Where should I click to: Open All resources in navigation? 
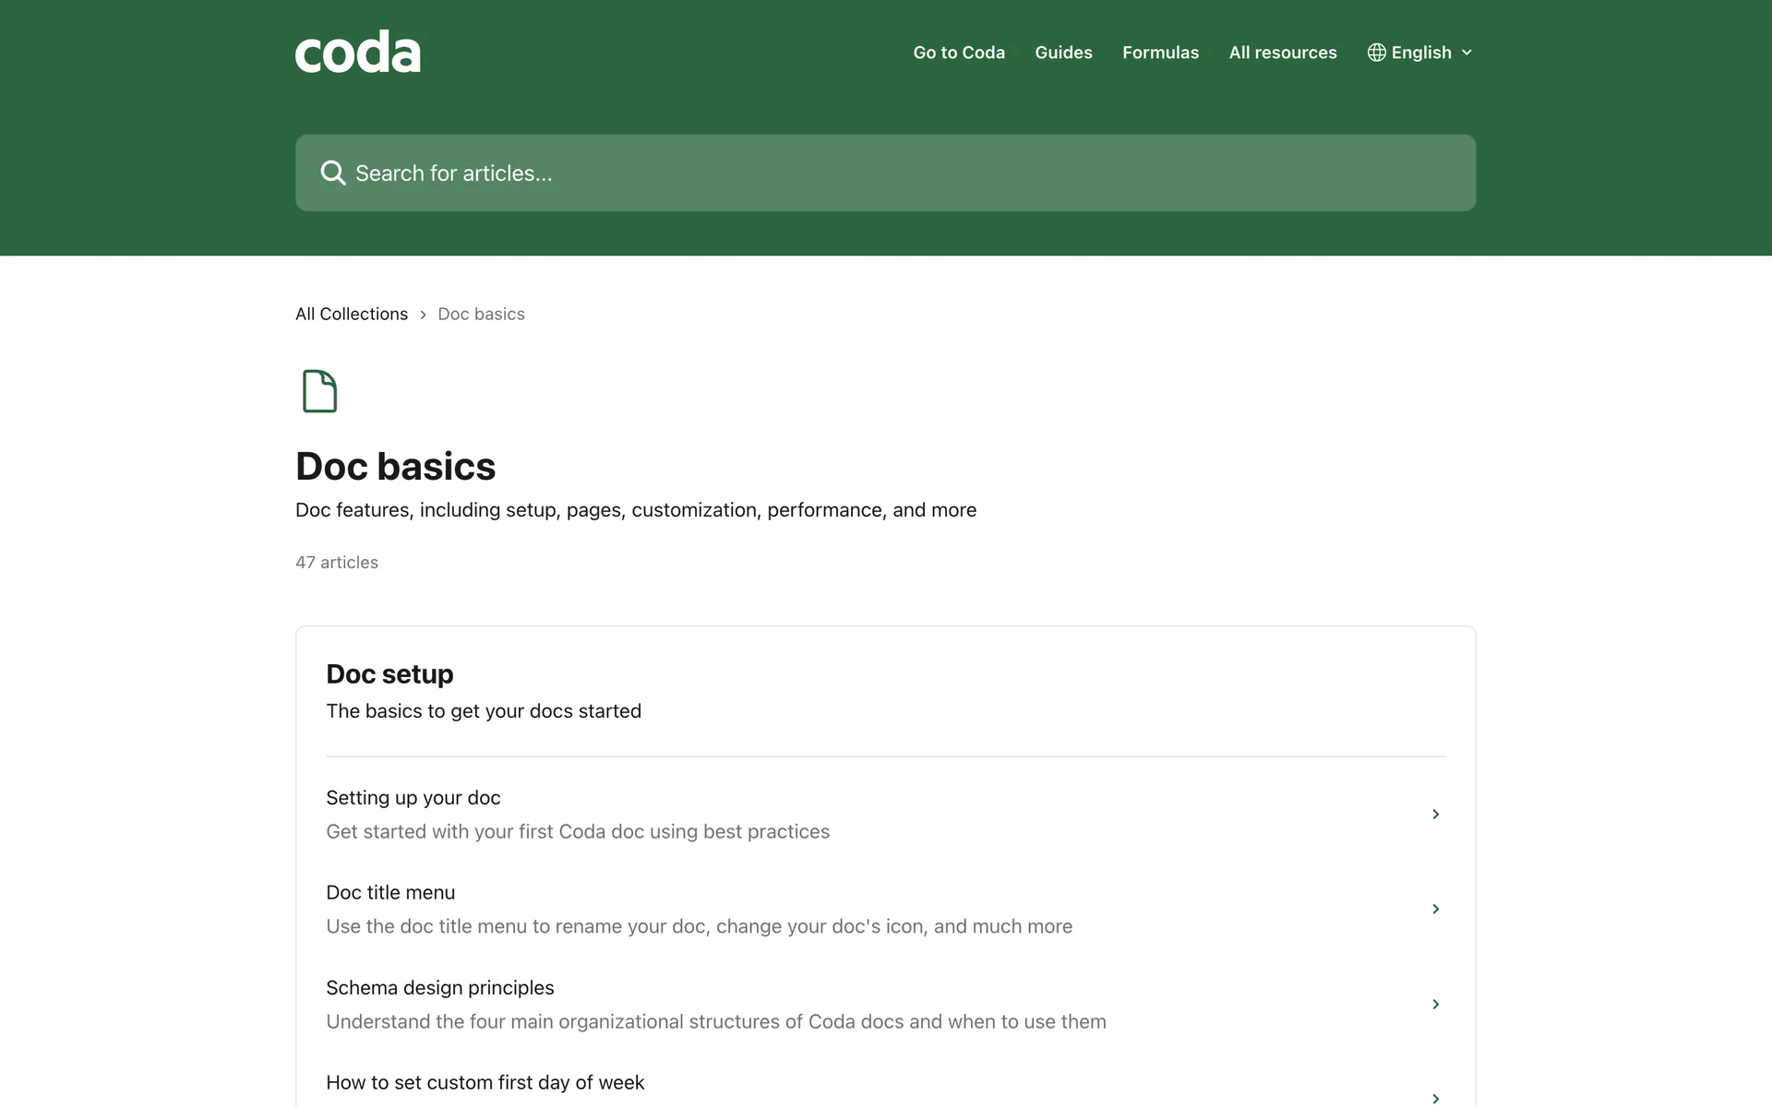[x=1282, y=53]
